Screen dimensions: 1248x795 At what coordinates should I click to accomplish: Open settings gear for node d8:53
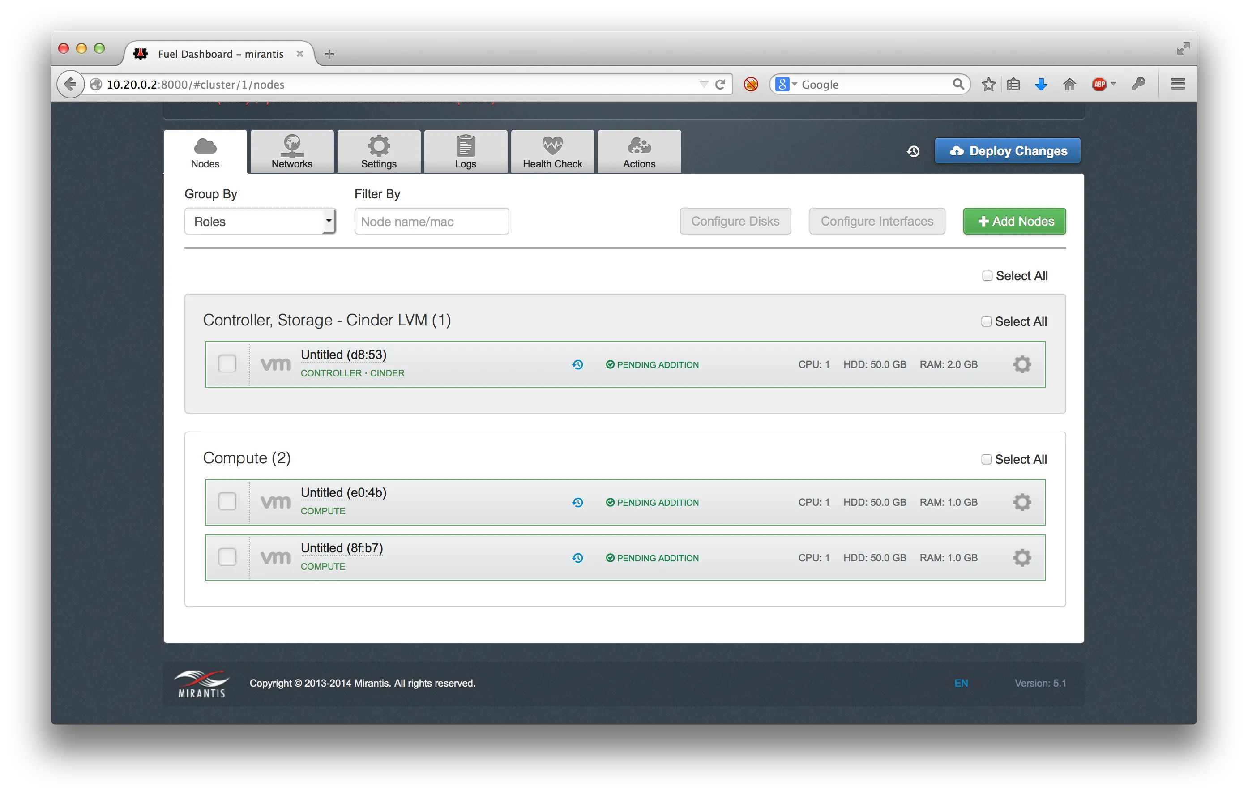(1021, 364)
